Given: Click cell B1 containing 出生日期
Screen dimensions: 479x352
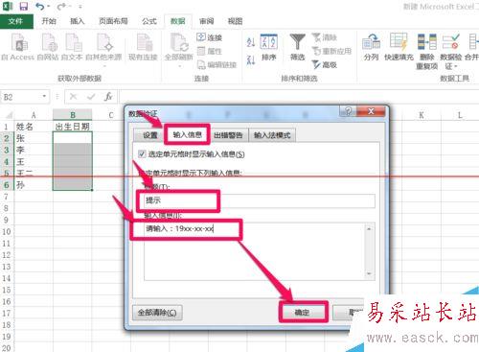Looking at the screenshot, I should pyautogui.click(x=73, y=127).
